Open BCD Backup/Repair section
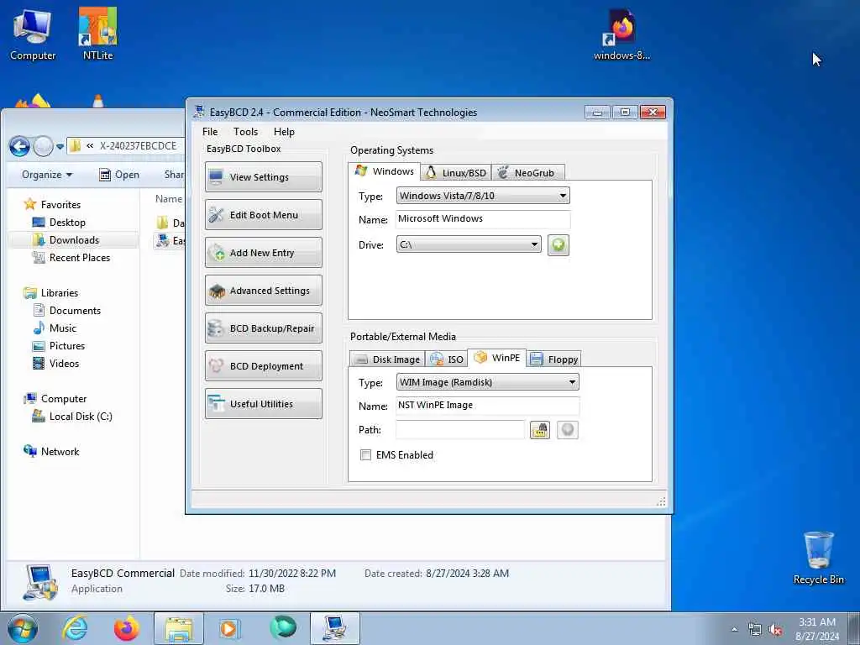The image size is (860, 645). pyautogui.click(x=263, y=328)
